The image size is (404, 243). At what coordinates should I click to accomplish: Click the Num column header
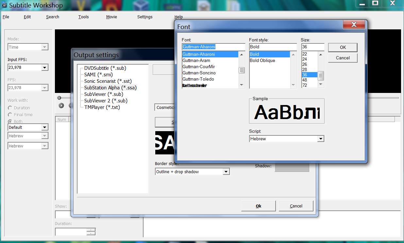(x=62, y=120)
